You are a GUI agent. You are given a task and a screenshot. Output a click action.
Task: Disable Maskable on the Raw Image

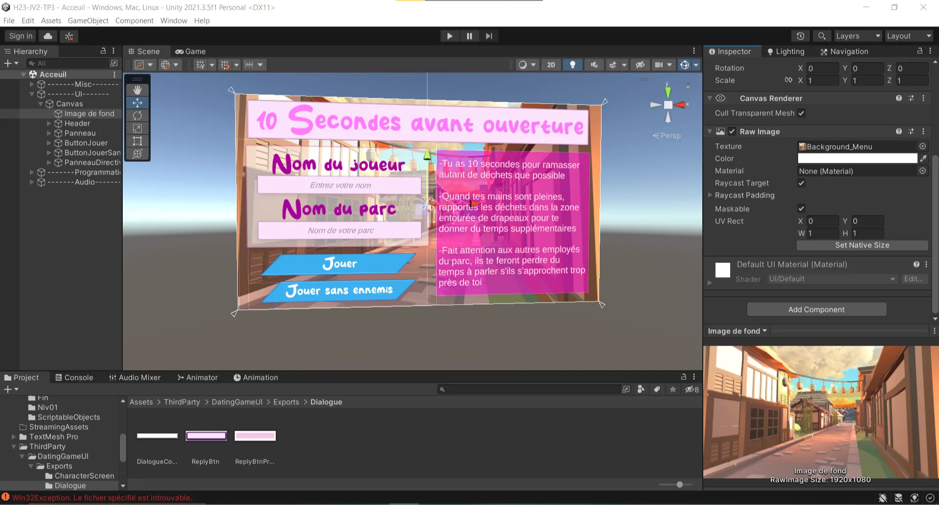pos(801,209)
